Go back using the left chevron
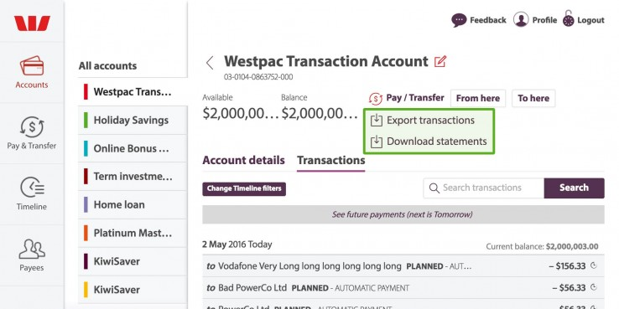This screenshot has width=619, height=309. tap(210, 63)
